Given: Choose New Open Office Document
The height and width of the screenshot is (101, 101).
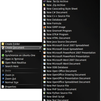Looking at the screenshot, I should tap(71, 71).
